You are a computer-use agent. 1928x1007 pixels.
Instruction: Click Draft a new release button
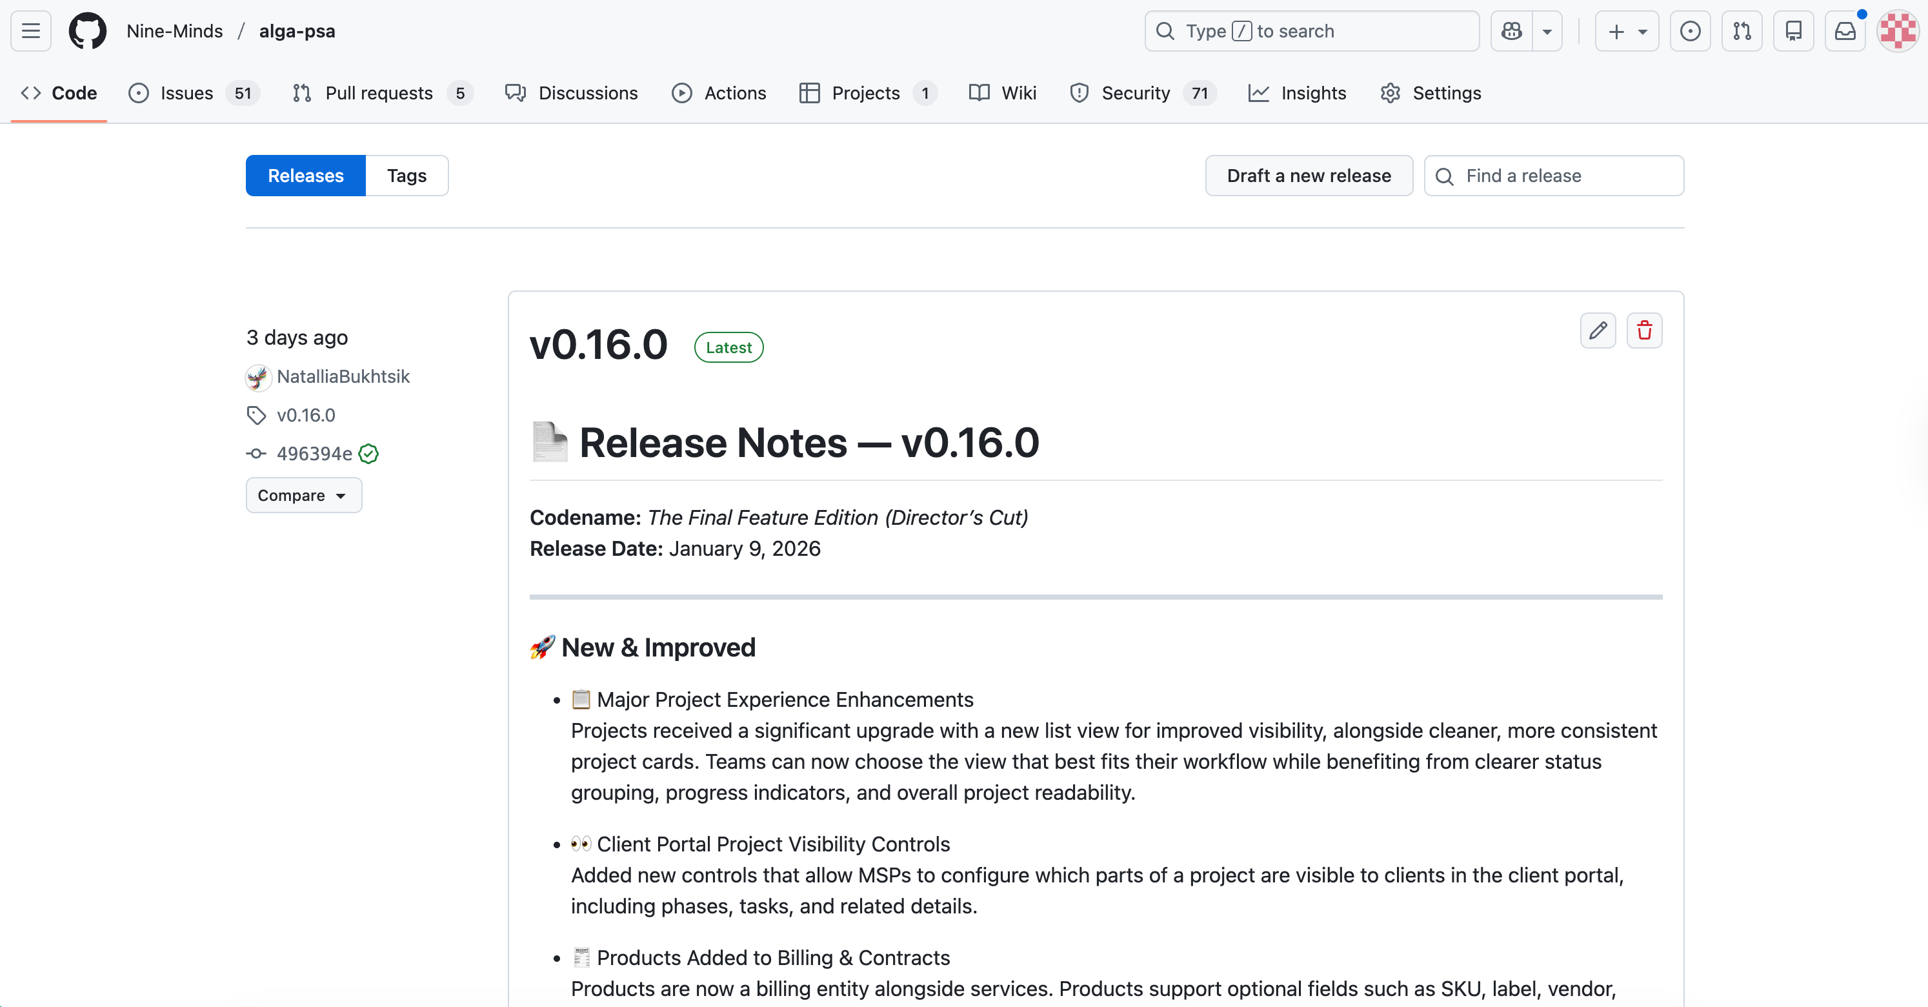(1309, 176)
